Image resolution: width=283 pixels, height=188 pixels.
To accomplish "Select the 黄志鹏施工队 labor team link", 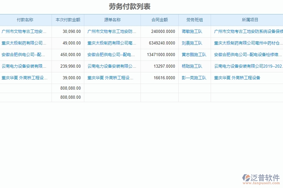I will click(194, 55).
